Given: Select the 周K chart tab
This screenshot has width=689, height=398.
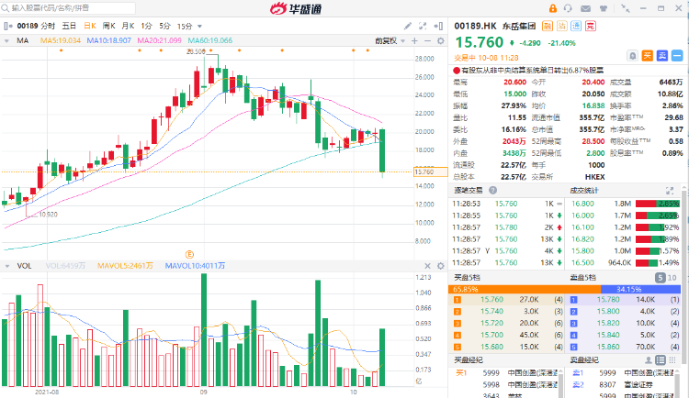Looking at the screenshot, I should point(108,26).
